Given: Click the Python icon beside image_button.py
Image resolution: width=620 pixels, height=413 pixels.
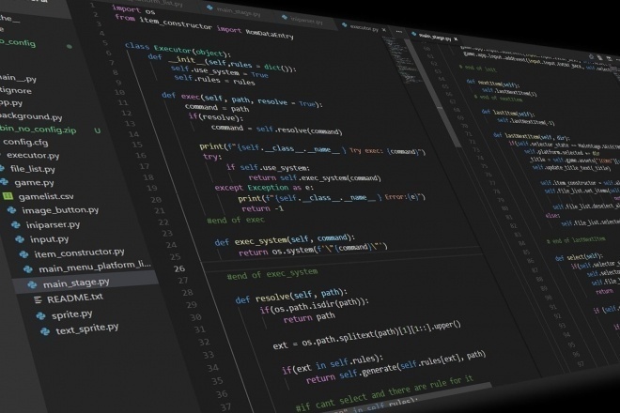Looking at the screenshot, I should [12, 210].
